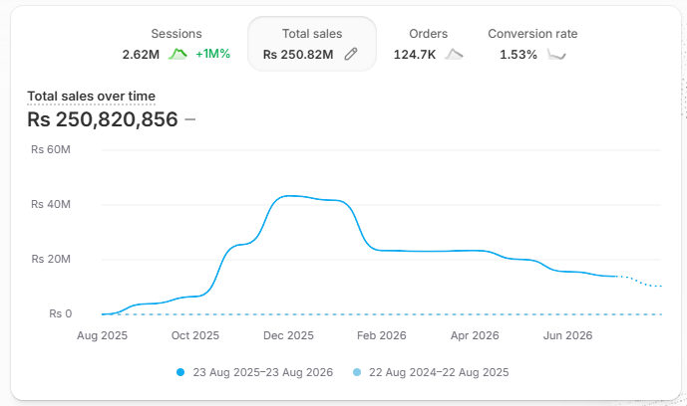Click the Jun 2026 axis label
The image size is (687, 406).
[x=567, y=335]
